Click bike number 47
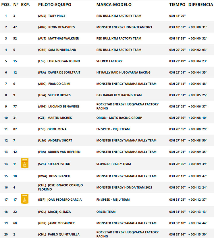 (15, 27)
